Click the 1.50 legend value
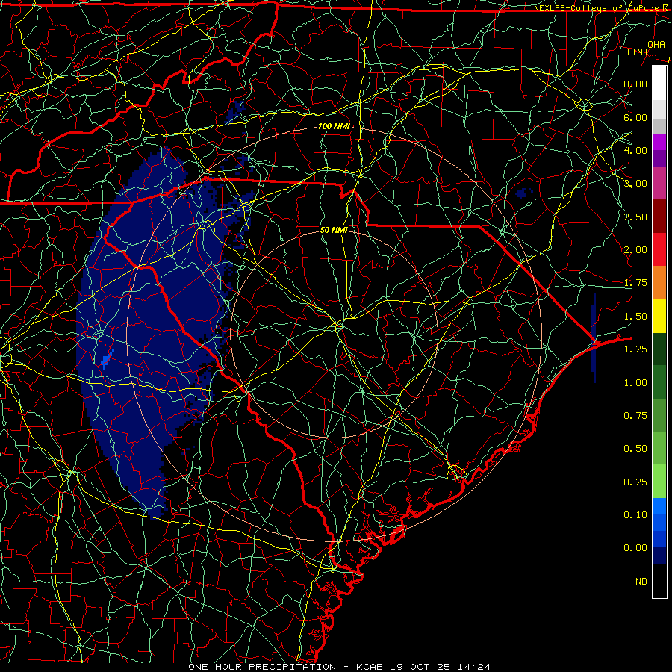This screenshot has height=672, width=672. 635,317
